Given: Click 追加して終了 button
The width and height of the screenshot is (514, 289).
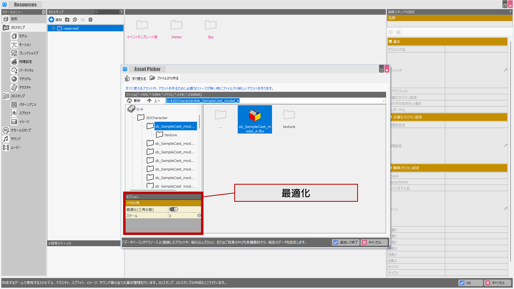Looking at the screenshot, I should (x=346, y=242).
